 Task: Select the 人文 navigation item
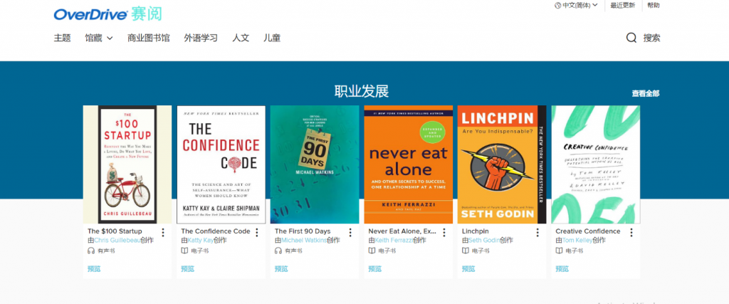click(x=241, y=38)
